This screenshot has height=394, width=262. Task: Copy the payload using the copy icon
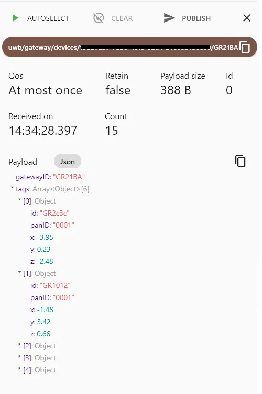point(240,161)
